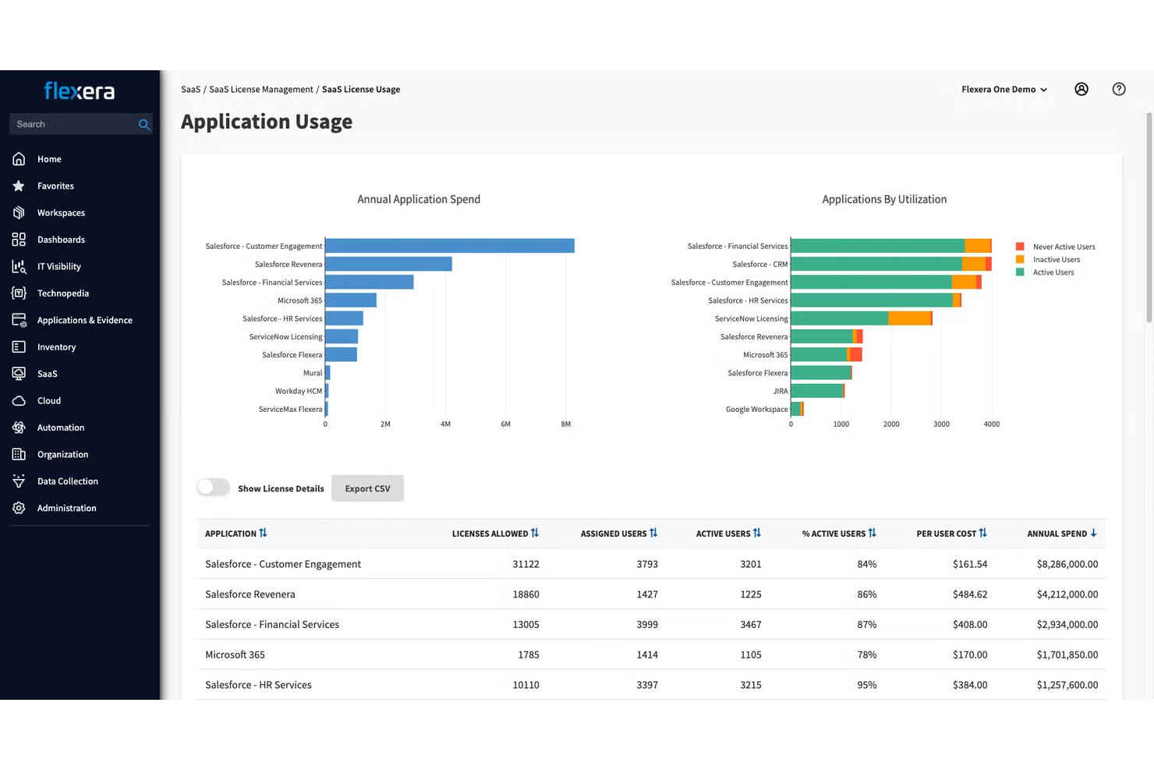Click the 13005 licenses allowed cell

tap(526, 624)
